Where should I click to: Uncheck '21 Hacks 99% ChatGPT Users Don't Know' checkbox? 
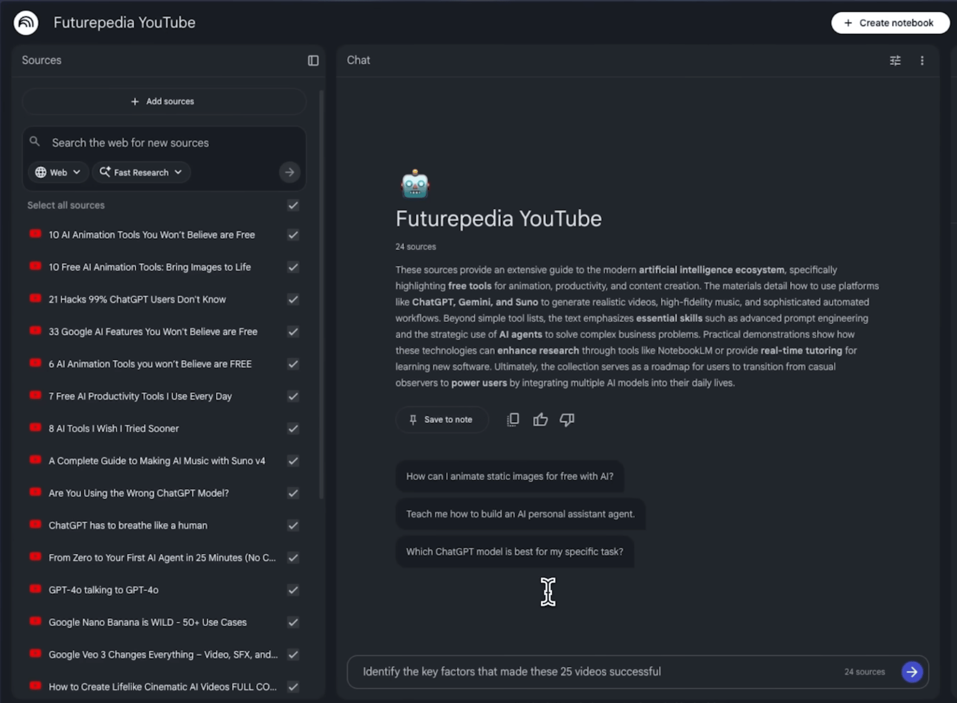293,300
